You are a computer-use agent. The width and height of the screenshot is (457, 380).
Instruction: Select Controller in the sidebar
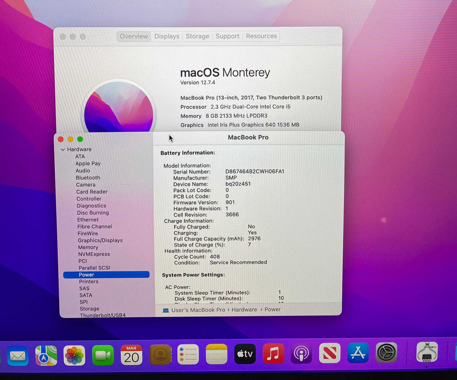(x=89, y=199)
